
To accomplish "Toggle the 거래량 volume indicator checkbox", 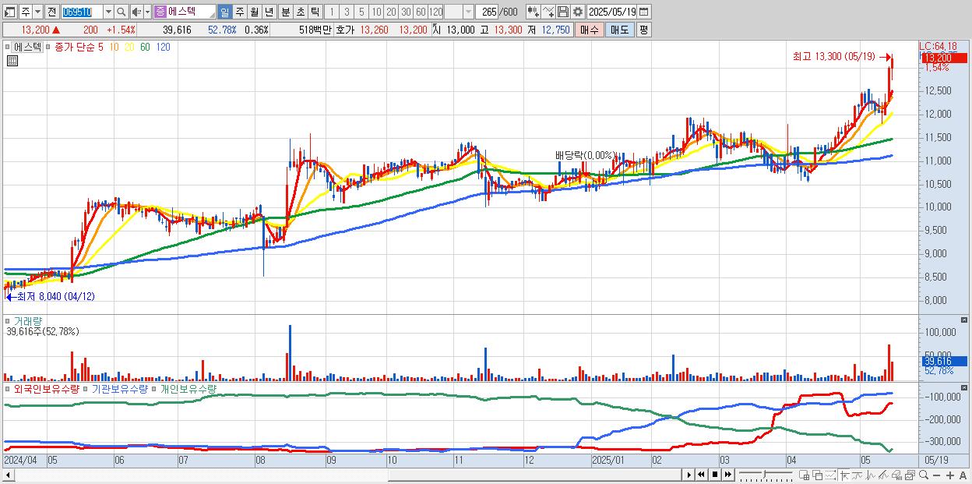I will tap(9, 321).
